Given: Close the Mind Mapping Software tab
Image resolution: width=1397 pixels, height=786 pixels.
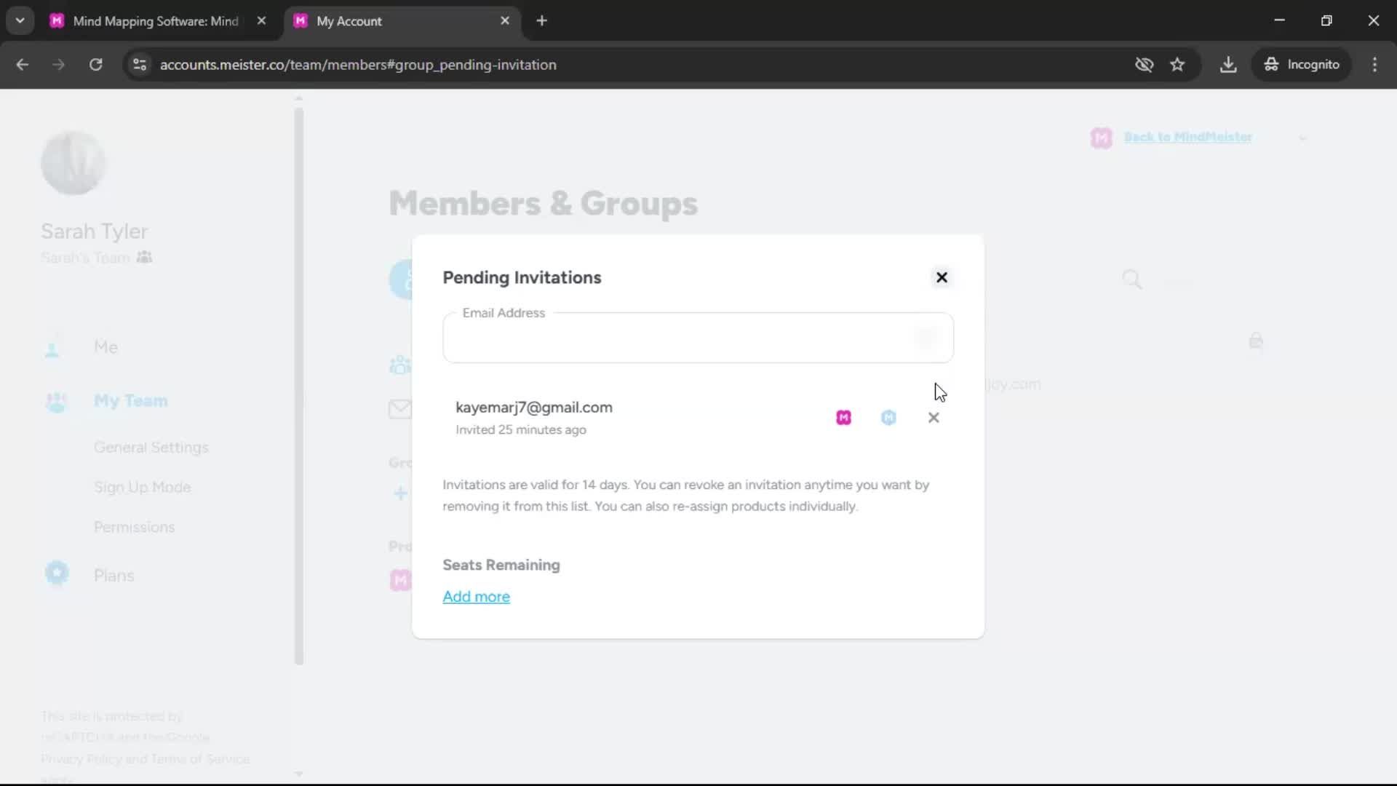Looking at the screenshot, I should (x=261, y=21).
